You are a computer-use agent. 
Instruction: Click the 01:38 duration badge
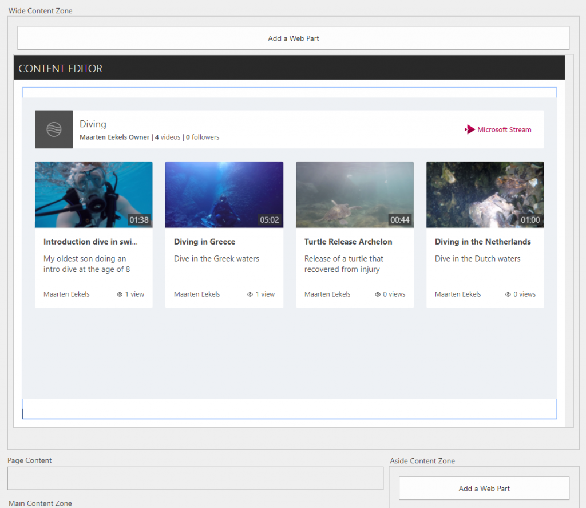point(139,220)
